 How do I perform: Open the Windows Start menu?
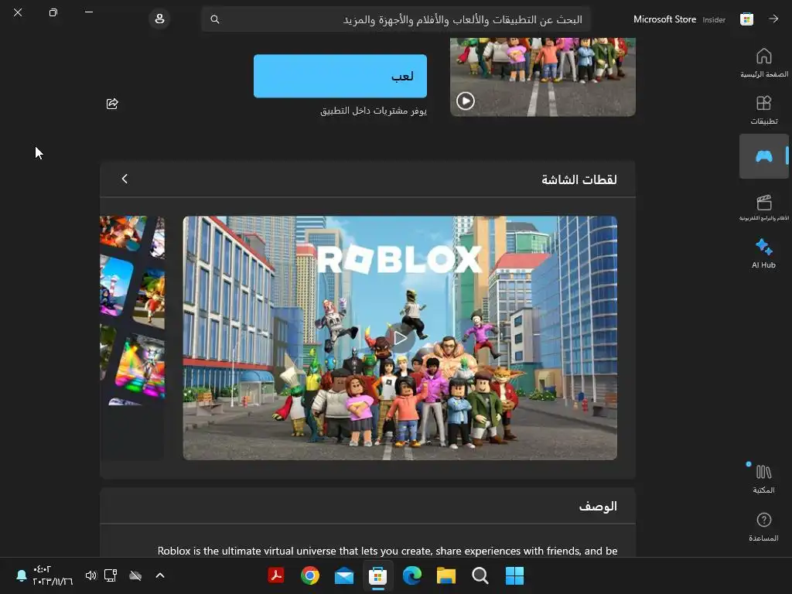pyautogui.click(x=514, y=575)
